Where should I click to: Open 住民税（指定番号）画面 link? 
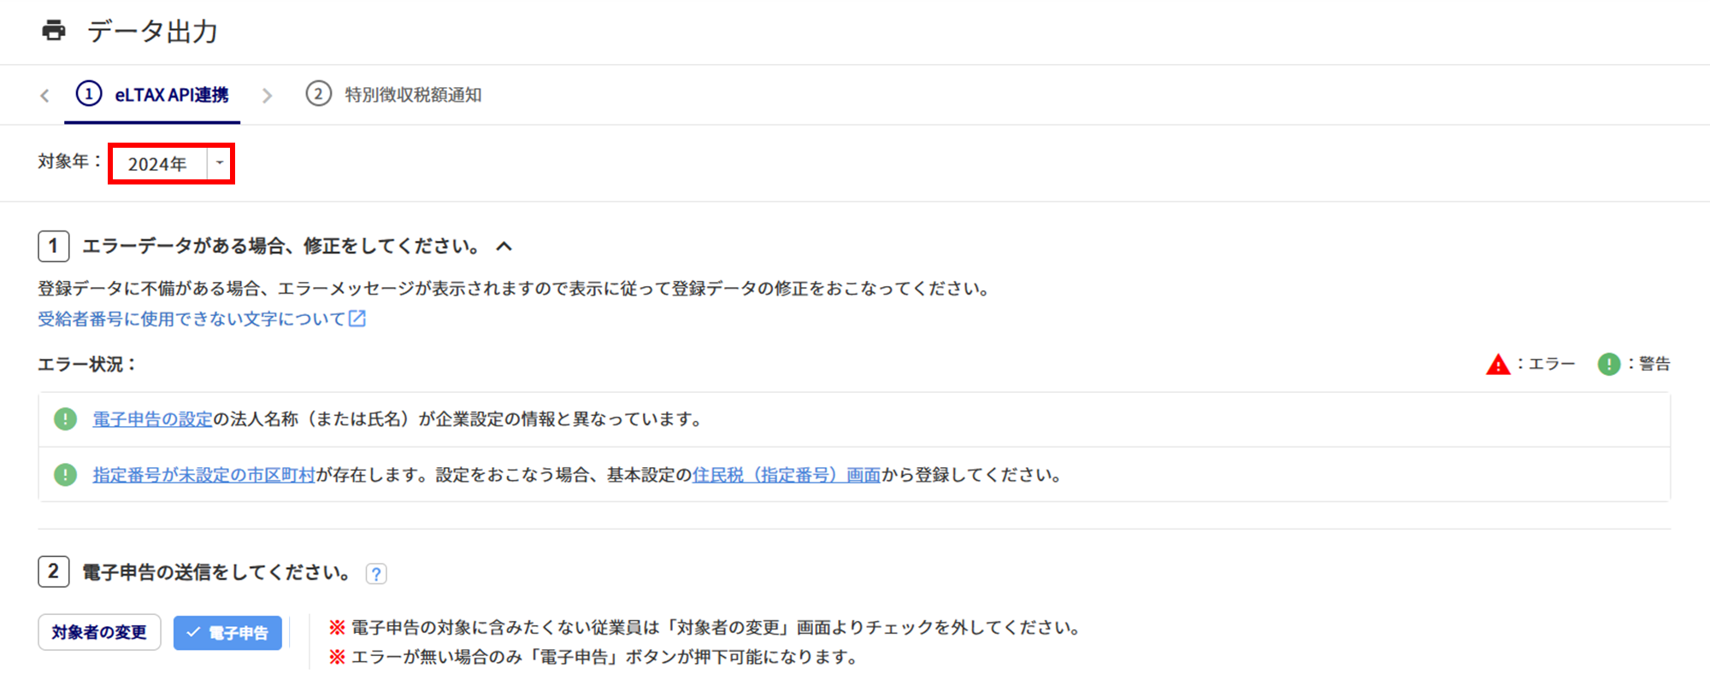point(787,475)
